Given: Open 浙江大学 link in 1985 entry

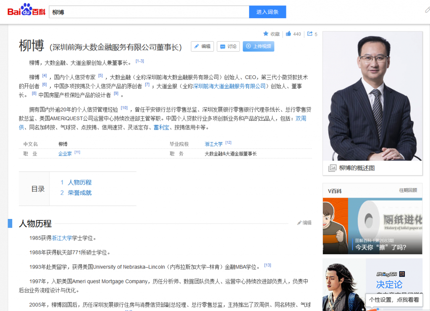Looking at the screenshot, I should (x=62, y=238).
